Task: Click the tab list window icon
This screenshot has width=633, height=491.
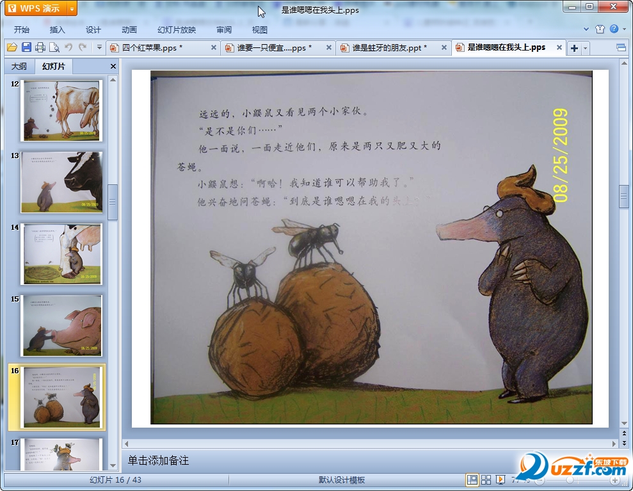Action: 621,48
